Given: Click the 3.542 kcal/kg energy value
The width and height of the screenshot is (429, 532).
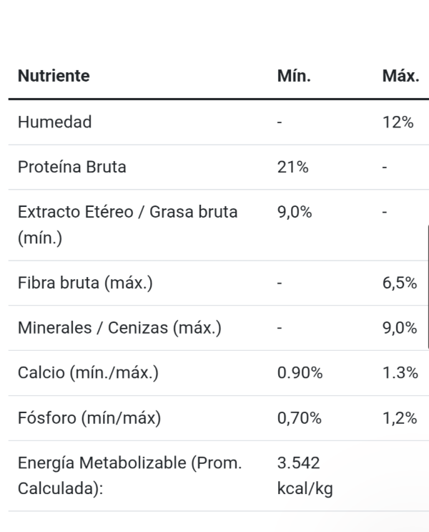Looking at the screenshot, I should point(305,475).
